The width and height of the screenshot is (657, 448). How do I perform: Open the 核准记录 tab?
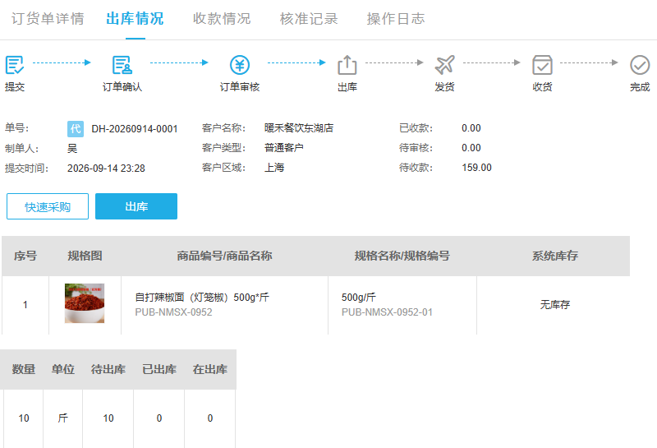[x=309, y=19]
